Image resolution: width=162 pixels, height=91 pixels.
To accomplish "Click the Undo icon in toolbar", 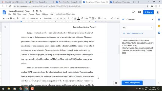I will click(x=4, y=18).
